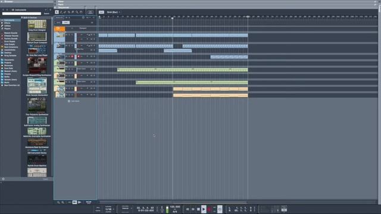
Task: Select Instruments in browser sidebar
Action: click(10, 20)
